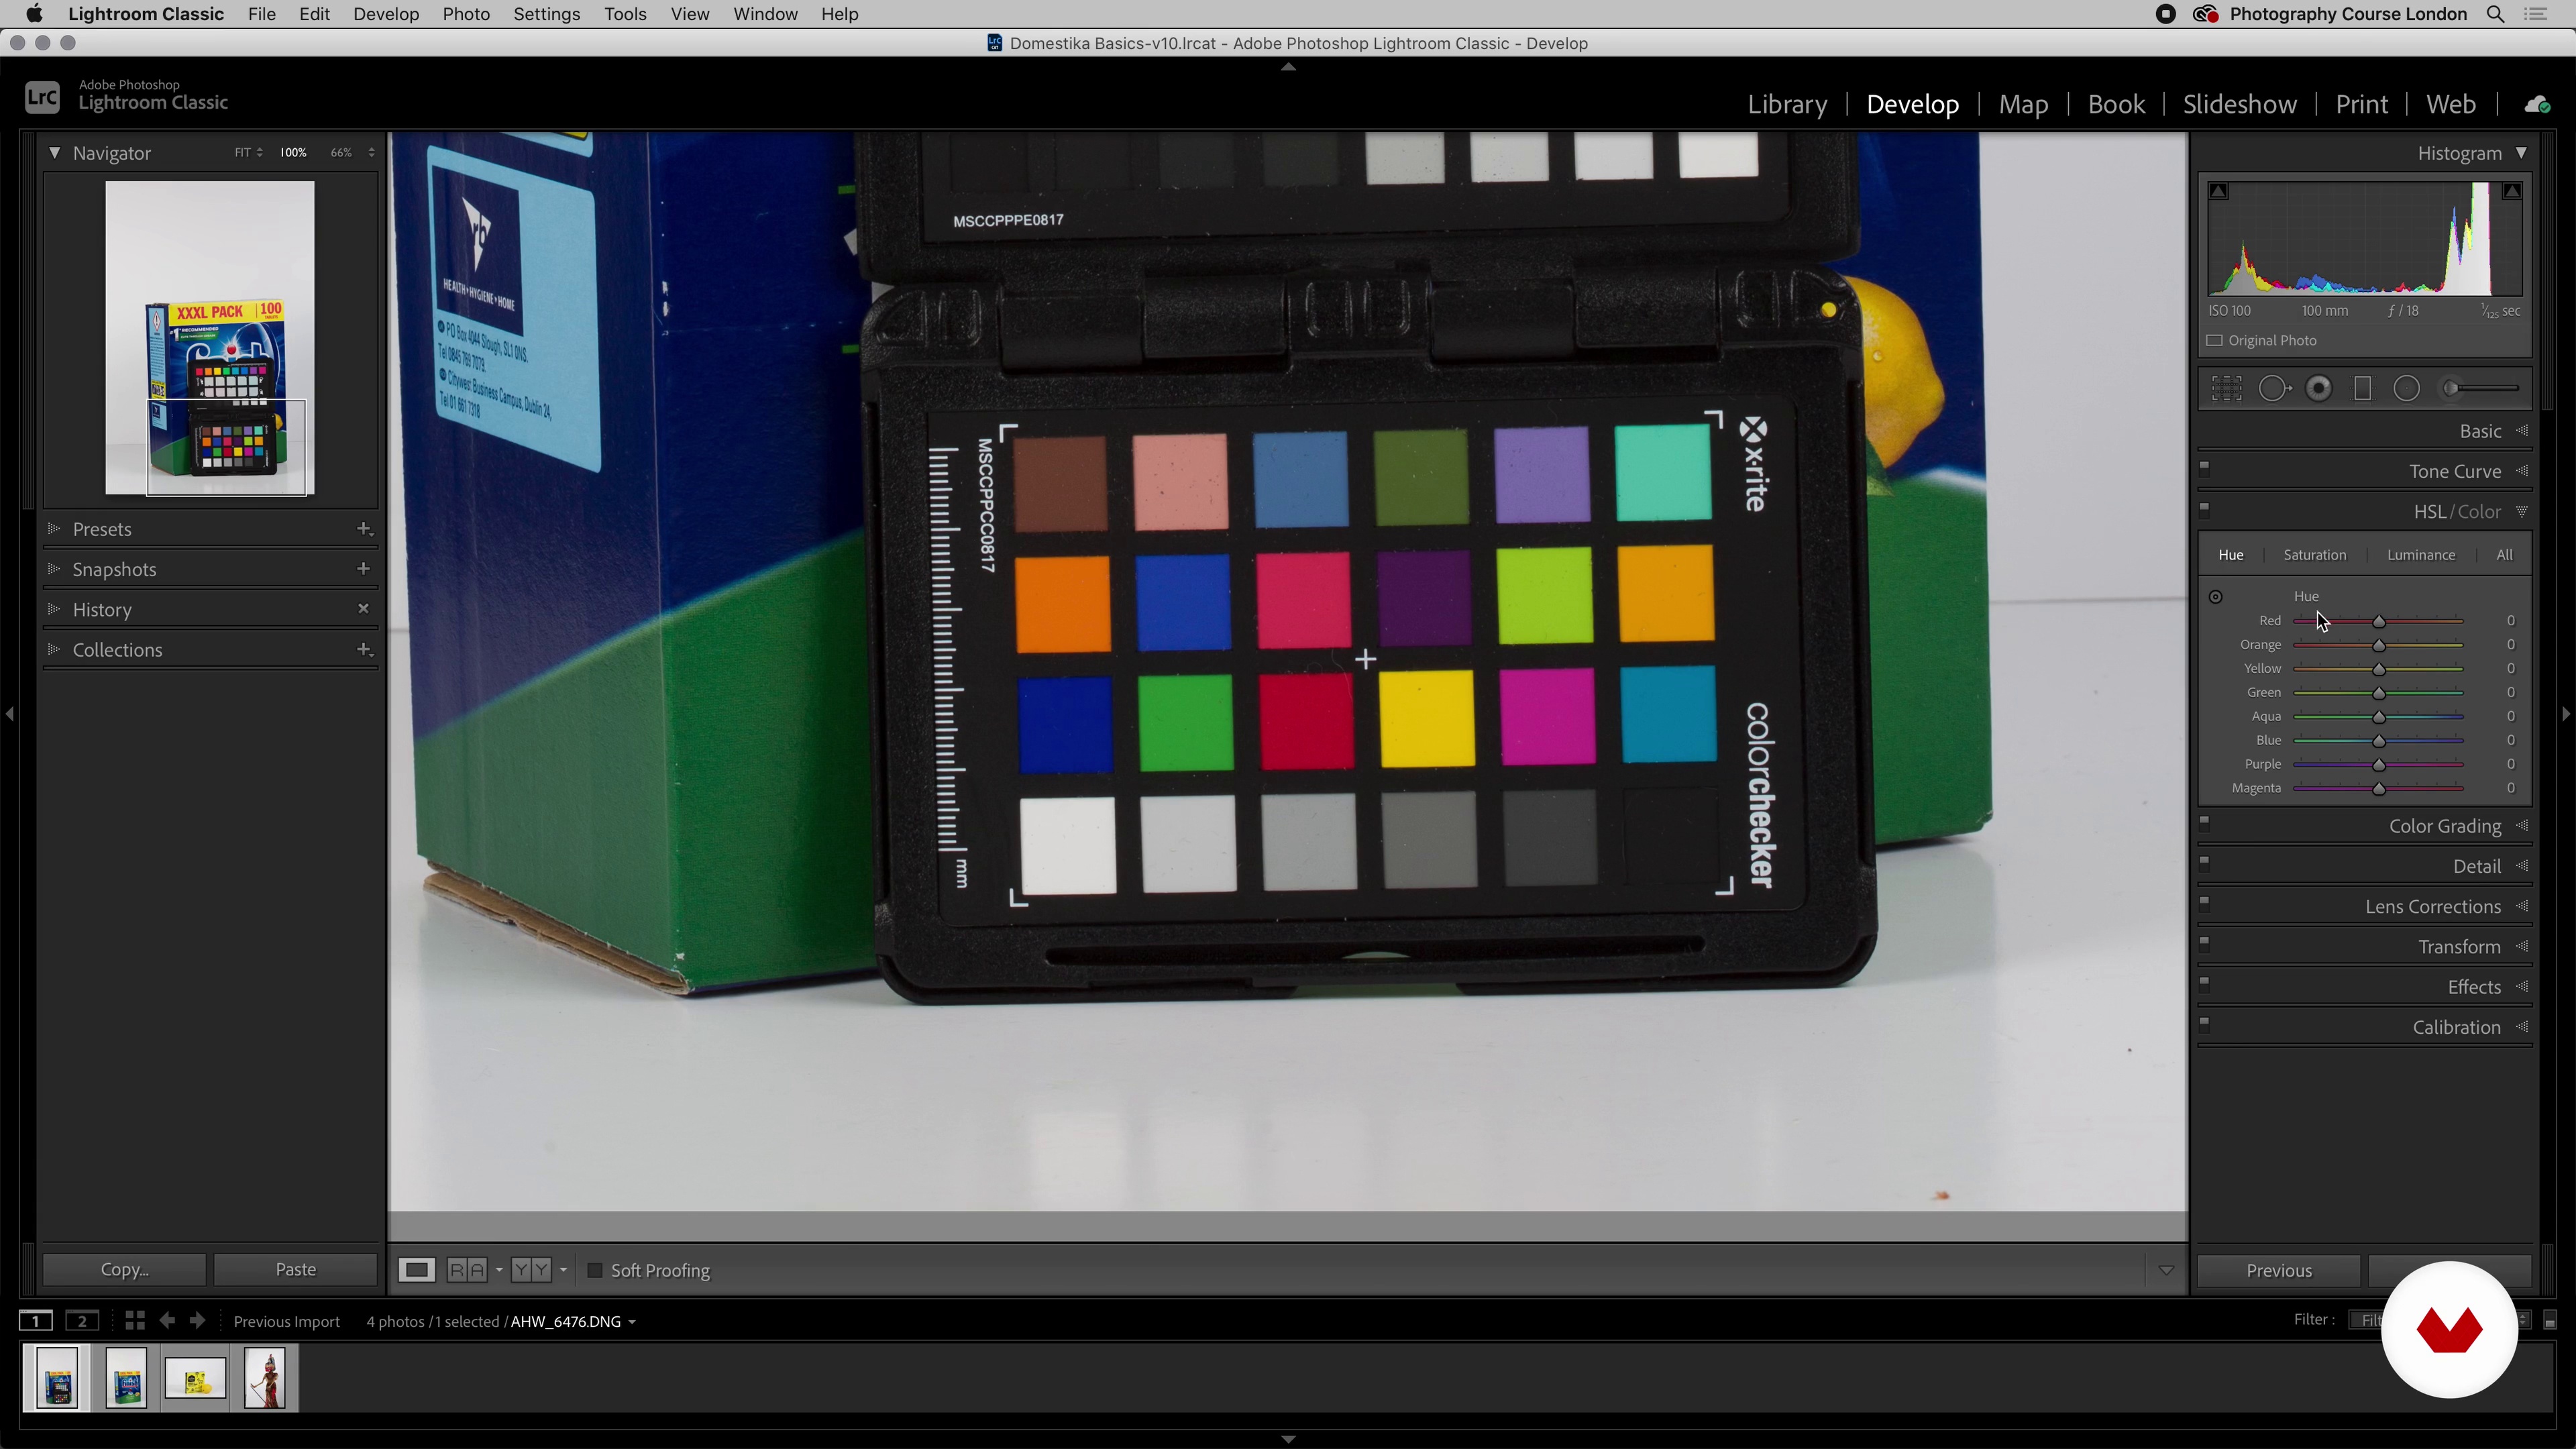Select the Spot Removal tool
This screenshot has height=1449, width=2576.
pyautogui.click(x=2274, y=389)
